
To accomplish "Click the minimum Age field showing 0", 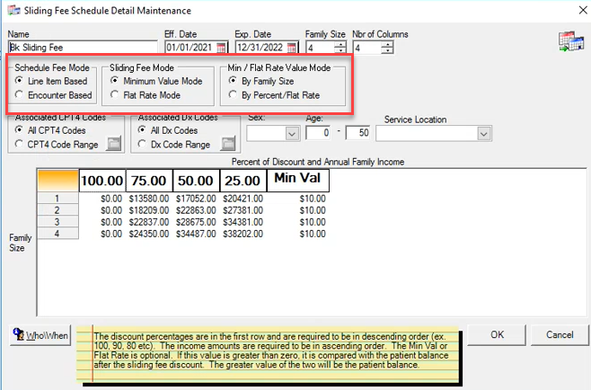I will point(318,133).
